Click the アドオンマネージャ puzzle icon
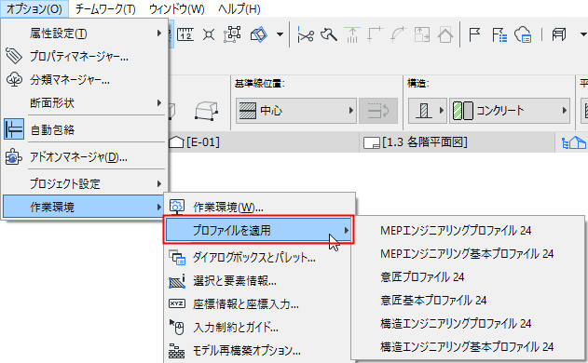The width and height of the screenshot is (588, 363). pos(13,157)
